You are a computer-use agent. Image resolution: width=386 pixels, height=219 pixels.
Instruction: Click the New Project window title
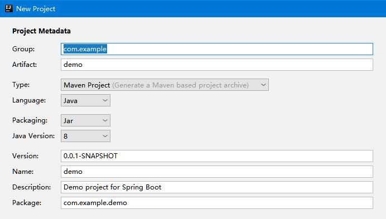point(36,9)
